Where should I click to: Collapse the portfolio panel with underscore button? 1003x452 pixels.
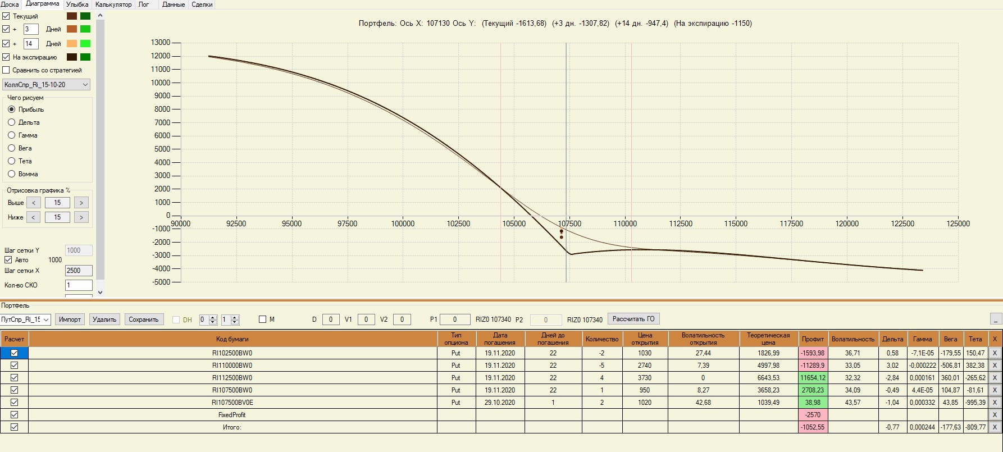[996, 319]
